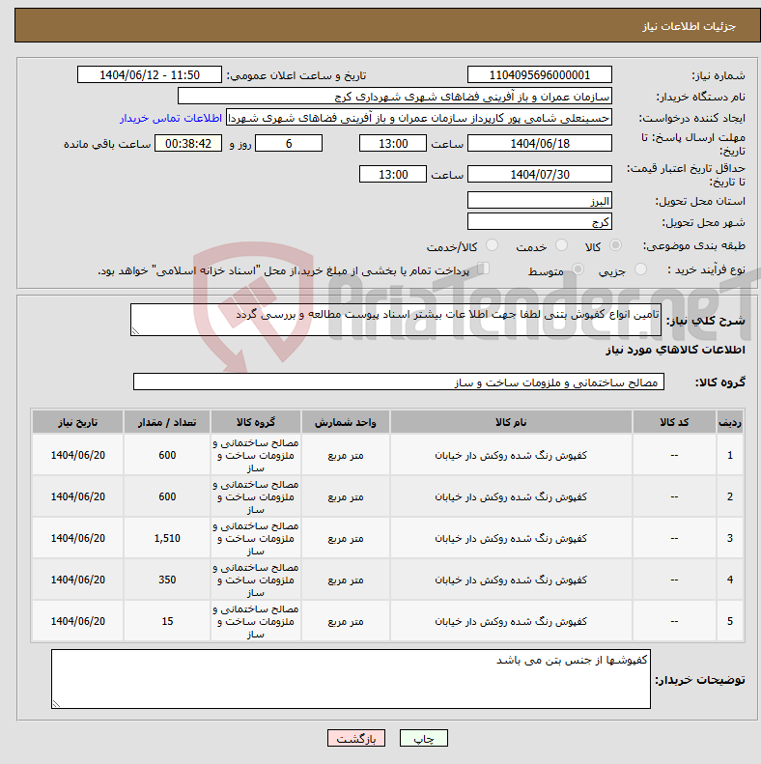This screenshot has width=761, height=764.
Task: Click quantity 600 in row 2
Action: pos(167,496)
